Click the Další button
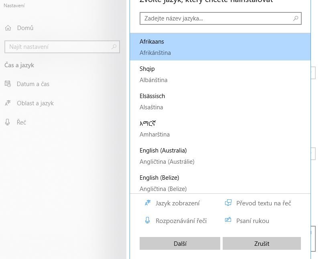Image resolution: width=333 pixels, height=259 pixels. [180, 243]
